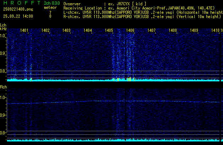The width and height of the screenshot is (223, 145).
Task: Click the Lch channel label
Action: 3,25
